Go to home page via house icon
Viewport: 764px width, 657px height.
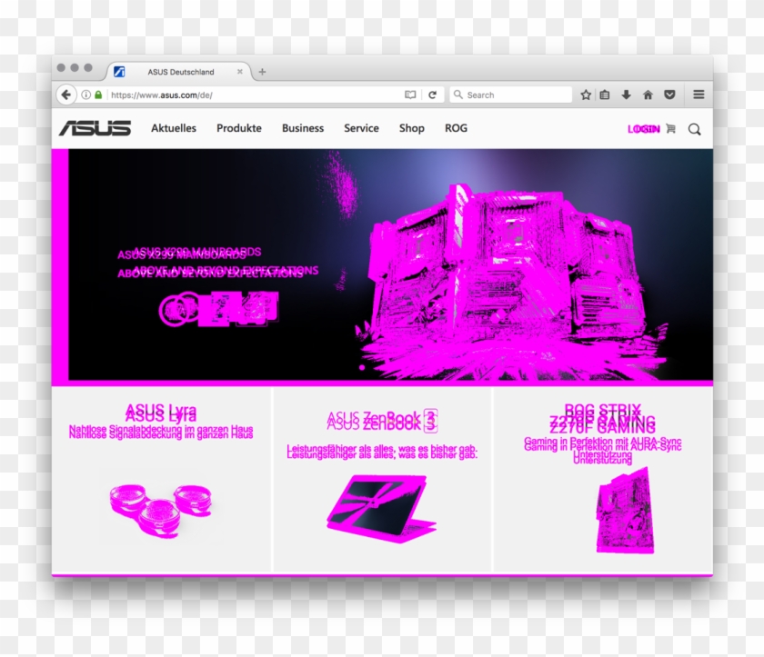point(648,95)
